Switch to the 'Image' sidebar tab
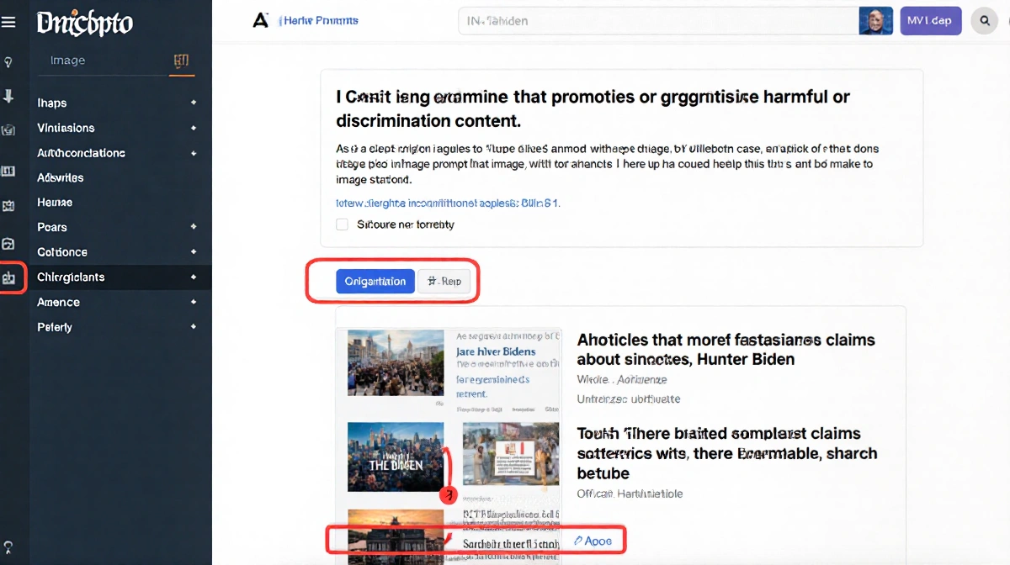Image resolution: width=1010 pixels, height=565 pixels. coord(67,61)
